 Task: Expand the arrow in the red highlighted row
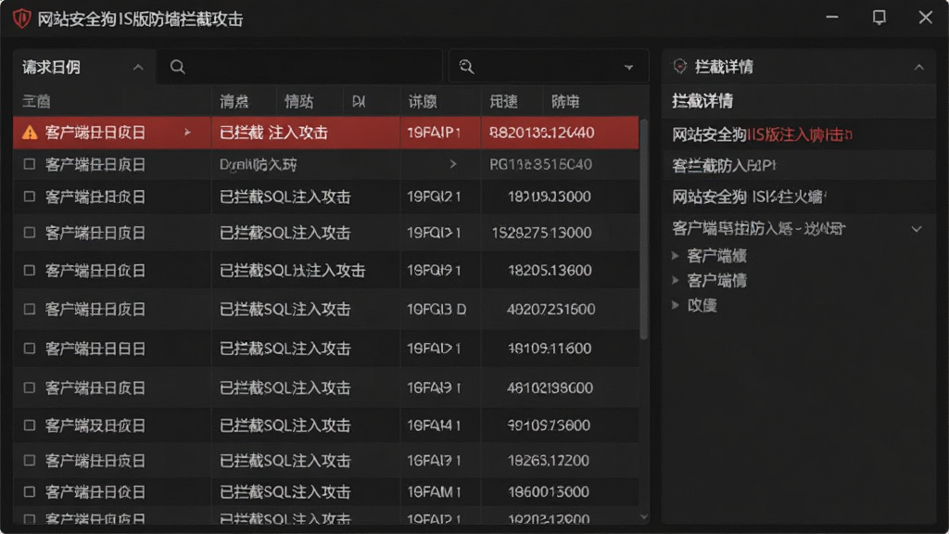[x=187, y=132]
